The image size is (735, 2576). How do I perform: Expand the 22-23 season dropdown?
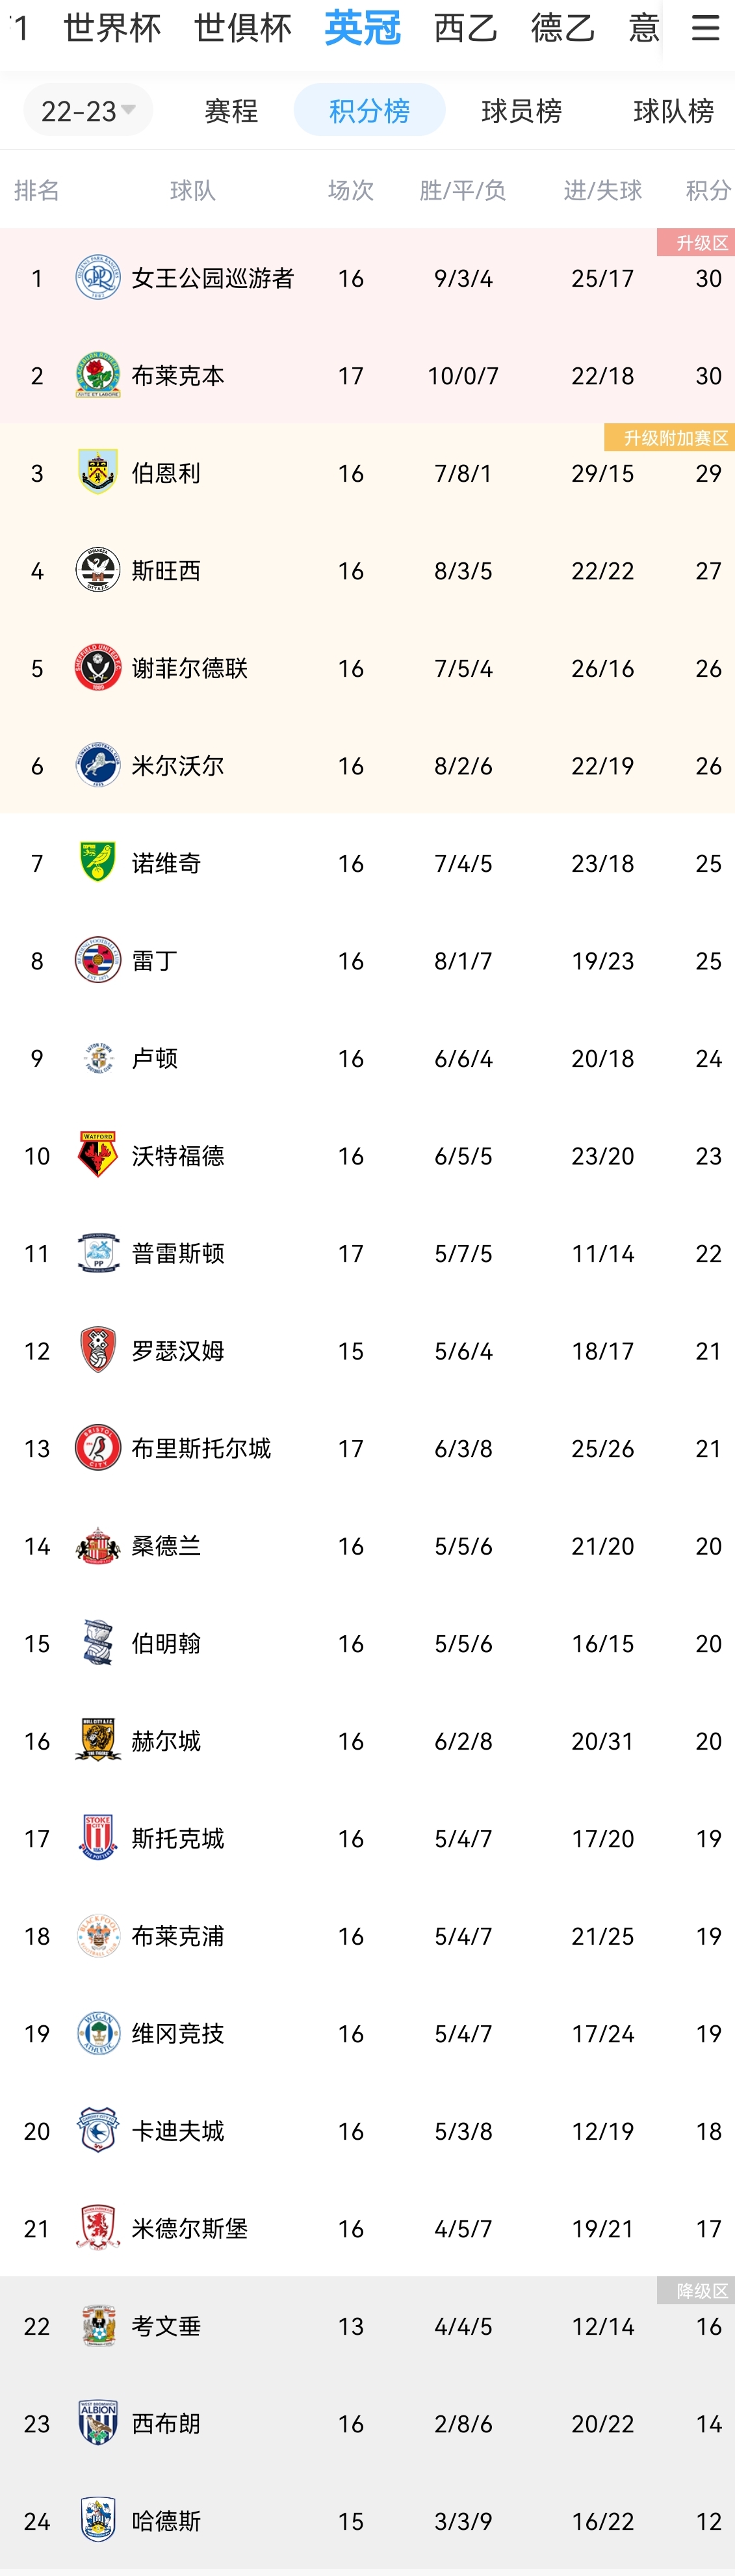(88, 110)
